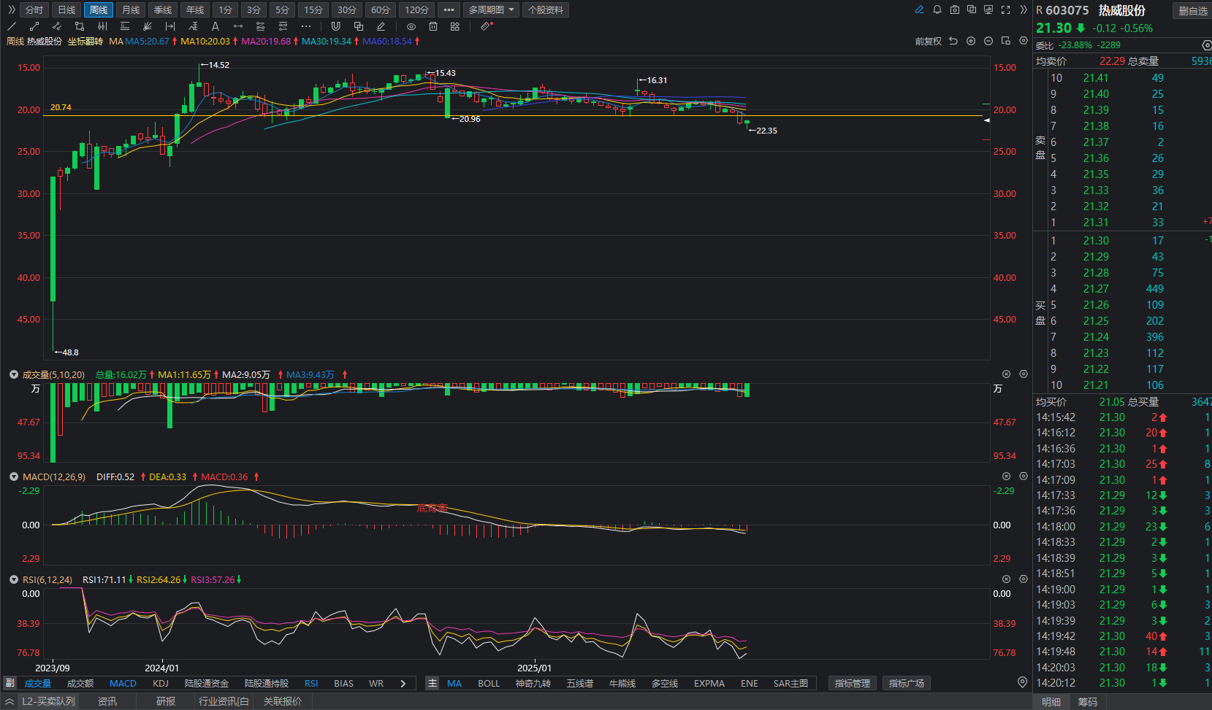Click the undo arrow next to 前复权
Screen dimensions: 1212x710
pyautogui.click(x=953, y=41)
